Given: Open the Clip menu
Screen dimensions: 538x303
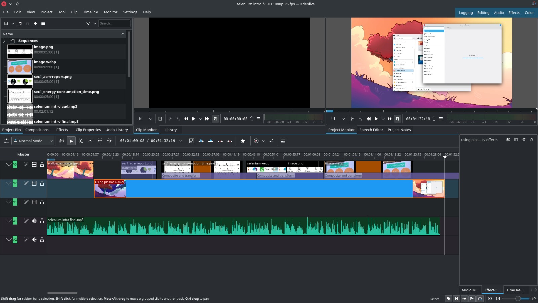Looking at the screenshot, I should tap(74, 12).
